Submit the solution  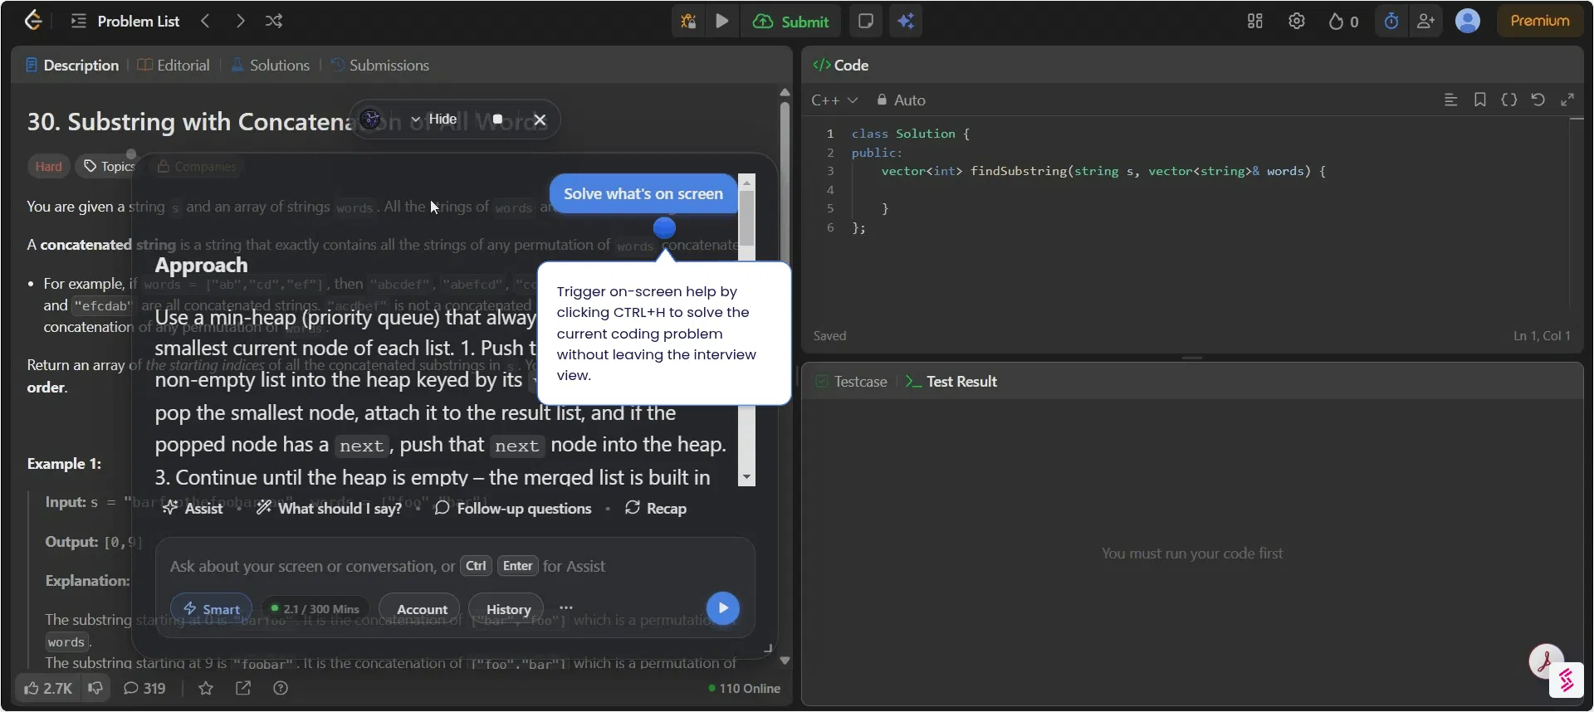[x=790, y=22]
